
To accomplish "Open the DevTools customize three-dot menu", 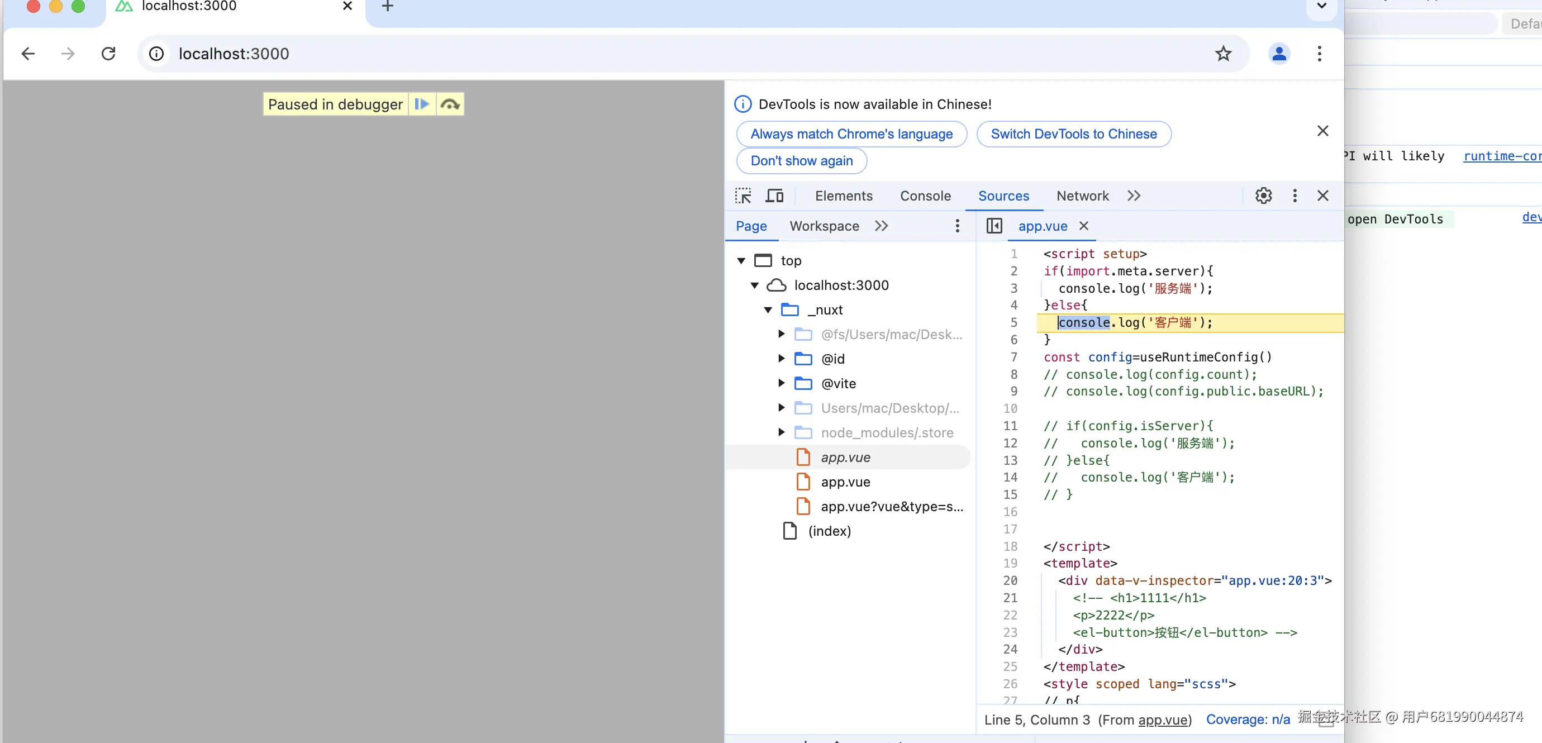I will (x=1294, y=196).
